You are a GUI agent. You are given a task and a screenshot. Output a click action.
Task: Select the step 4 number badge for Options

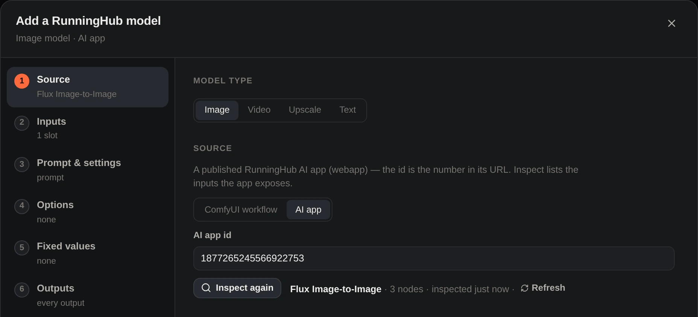(x=22, y=206)
